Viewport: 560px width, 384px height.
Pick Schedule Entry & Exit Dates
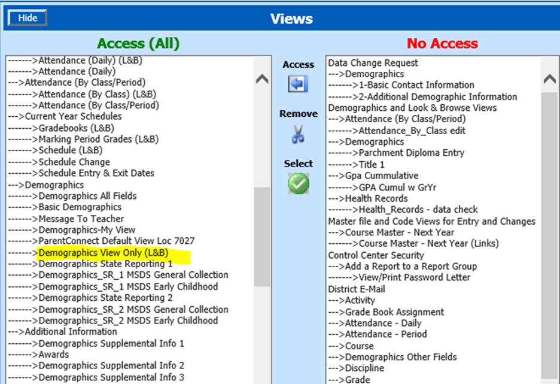(x=96, y=173)
